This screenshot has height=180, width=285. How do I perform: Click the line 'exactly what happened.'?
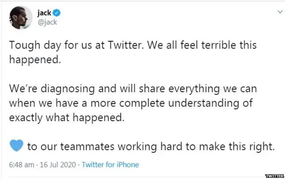[x=65, y=118]
